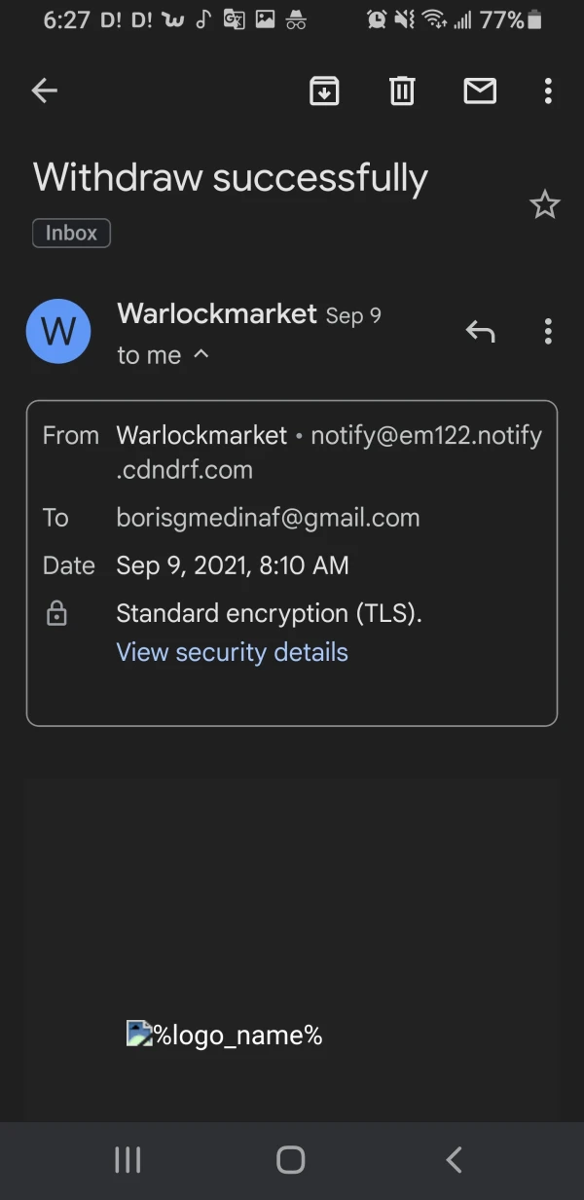The height and width of the screenshot is (1200, 584).
Task: Collapse the recipient details chevron
Action: point(201,355)
